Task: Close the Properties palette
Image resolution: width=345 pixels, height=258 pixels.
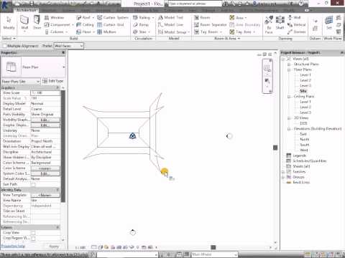Action: coord(63,52)
